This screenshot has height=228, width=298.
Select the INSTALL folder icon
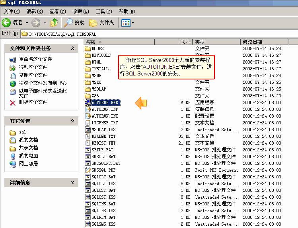click(x=88, y=69)
